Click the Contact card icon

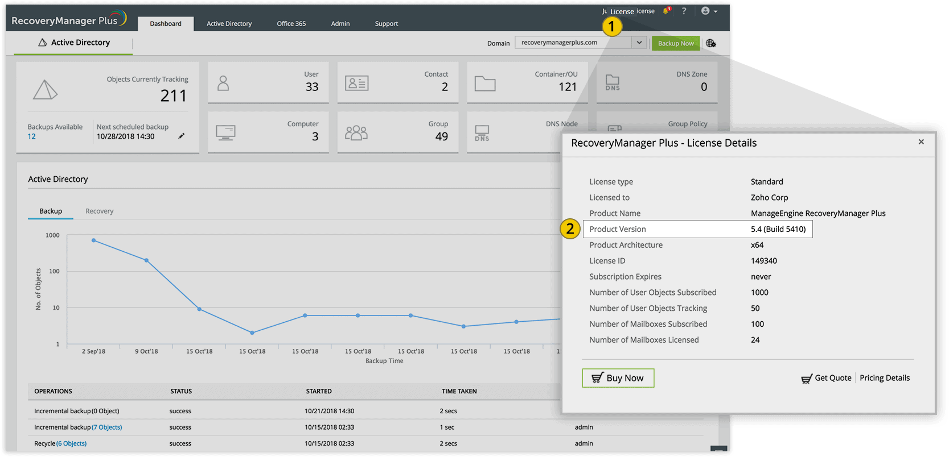tap(357, 84)
